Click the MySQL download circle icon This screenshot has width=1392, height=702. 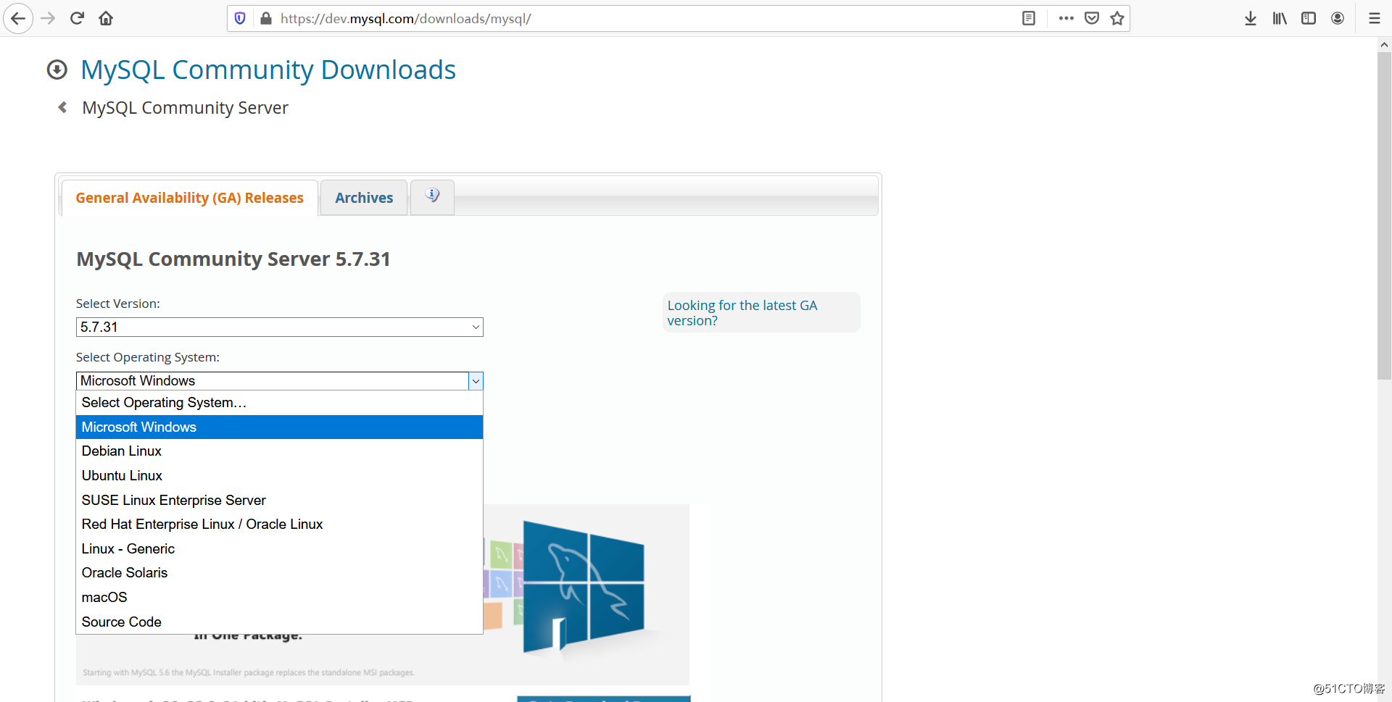(x=57, y=70)
